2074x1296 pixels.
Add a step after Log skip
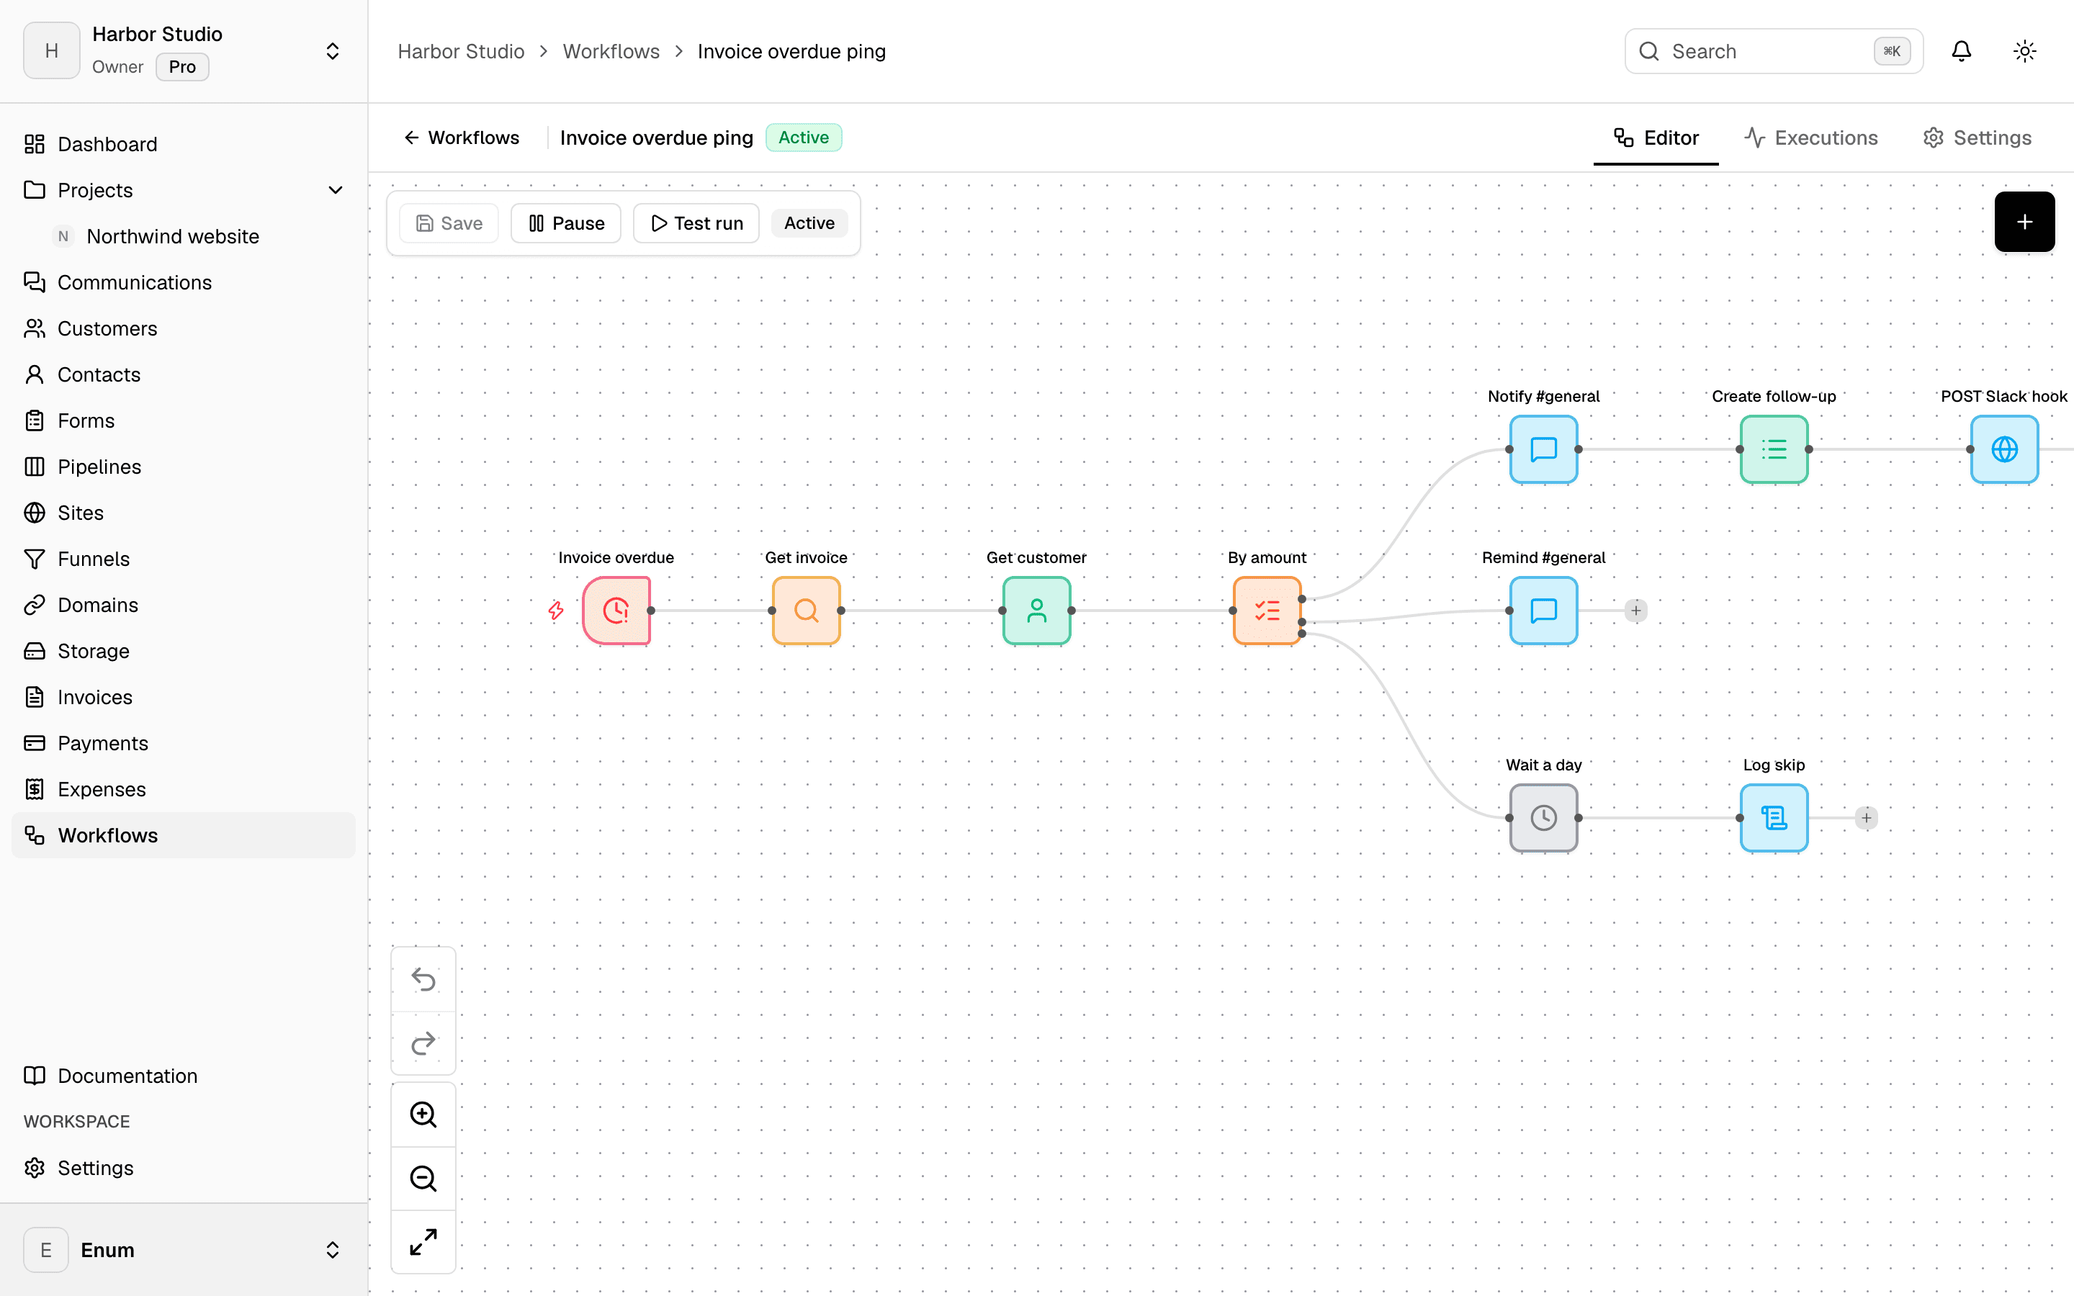pyautogui.click(x=1867, y=818)
